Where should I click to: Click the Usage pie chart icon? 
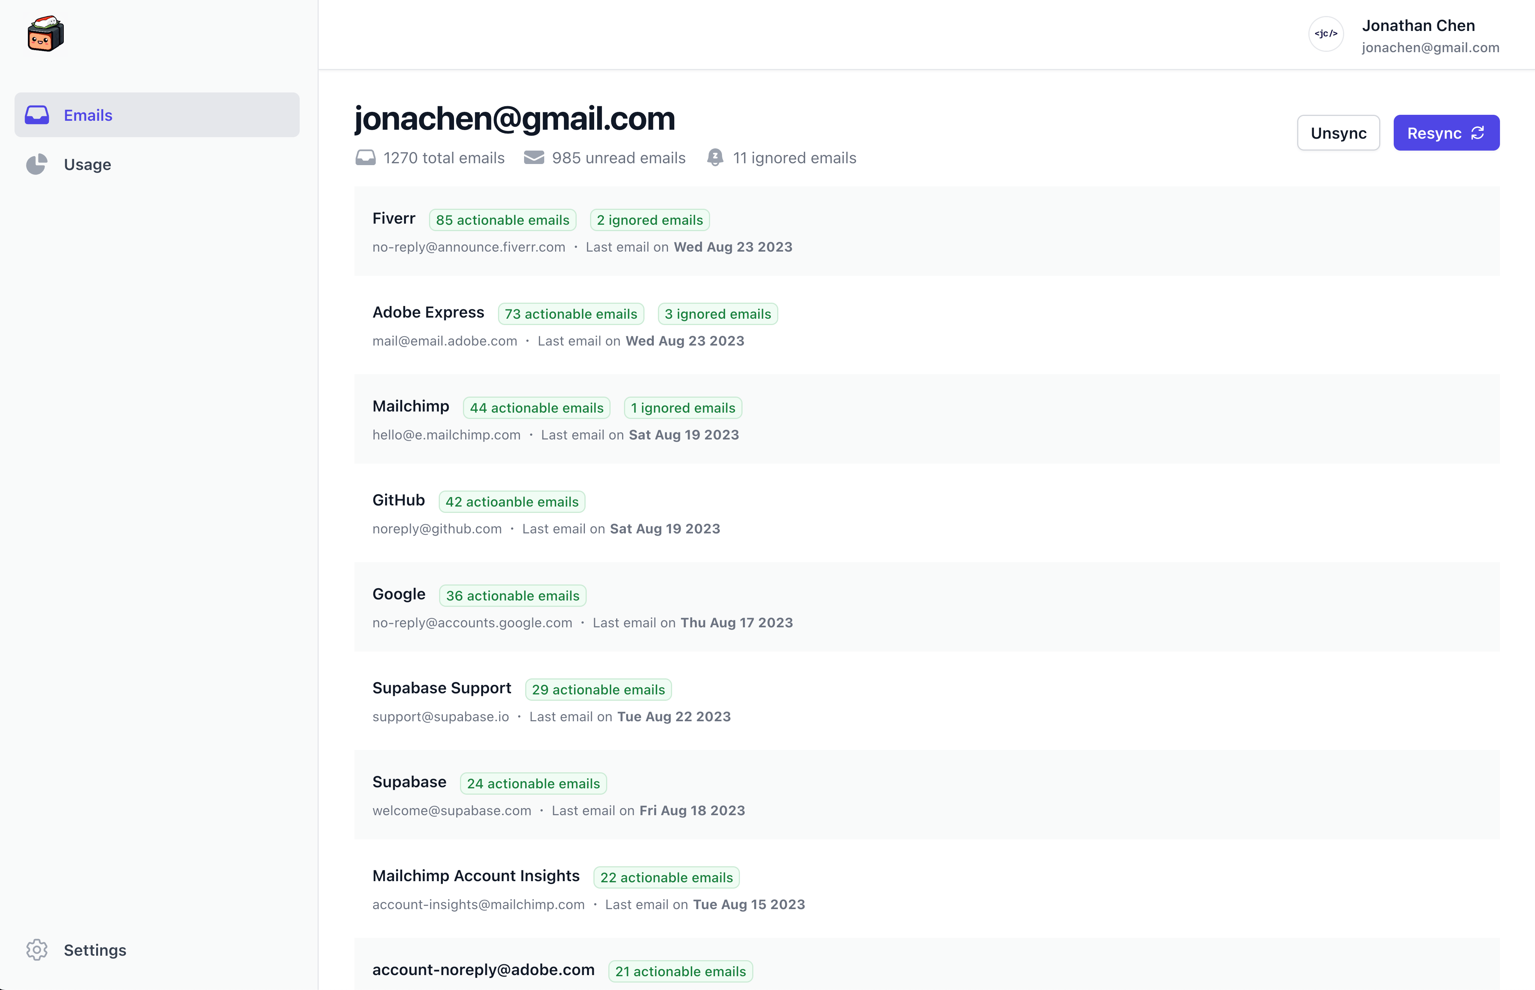tap(37, 164)
